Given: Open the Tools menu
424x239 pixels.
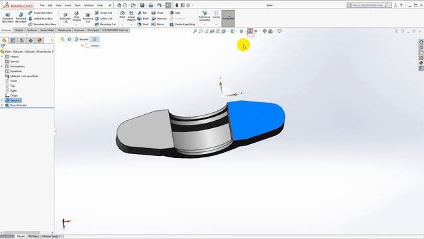Looking at the screenshot, I should point(78,5).
